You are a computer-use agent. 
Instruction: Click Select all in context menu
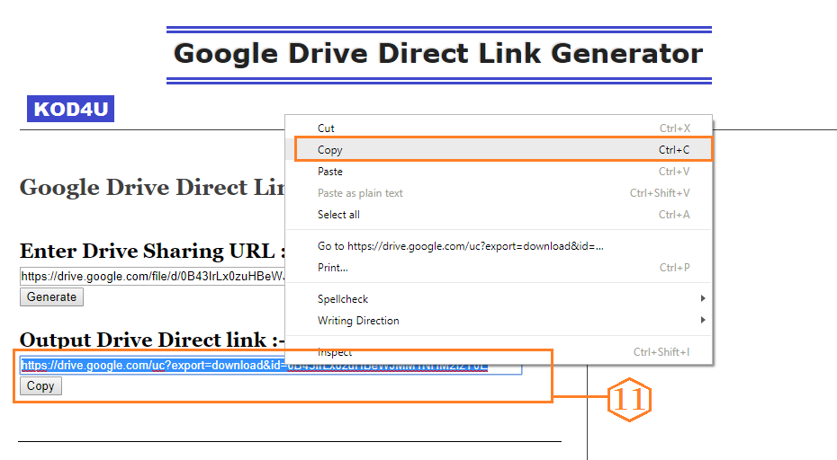[x=499, y=214]
